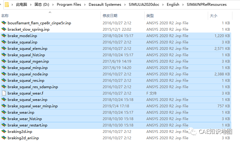Click the file icon of braking2d_anl.inp
Image resolution: width=240 pixels, height=142 pixels.
4,138
